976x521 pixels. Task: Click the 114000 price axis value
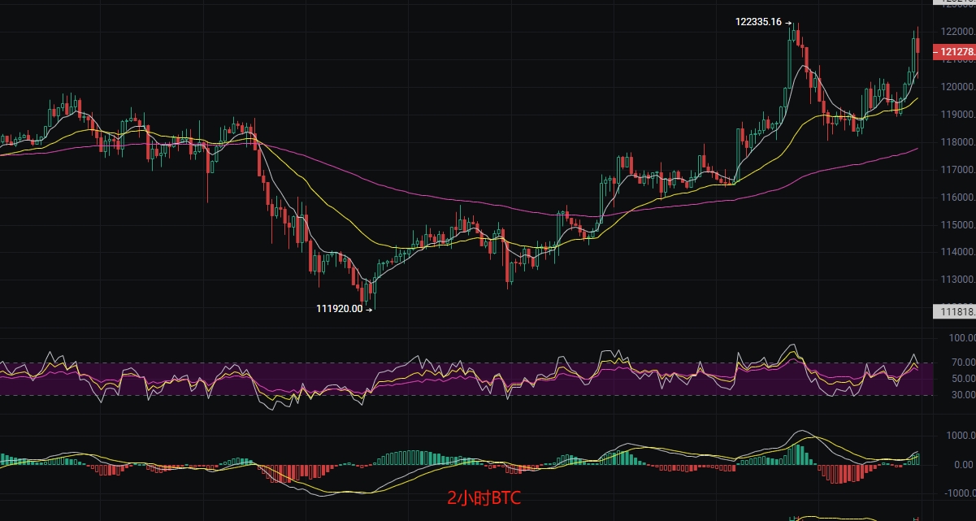(x=958, y=253)
